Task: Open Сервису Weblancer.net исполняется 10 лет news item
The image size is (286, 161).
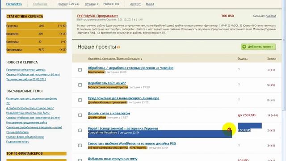Action: coord(33,75)
